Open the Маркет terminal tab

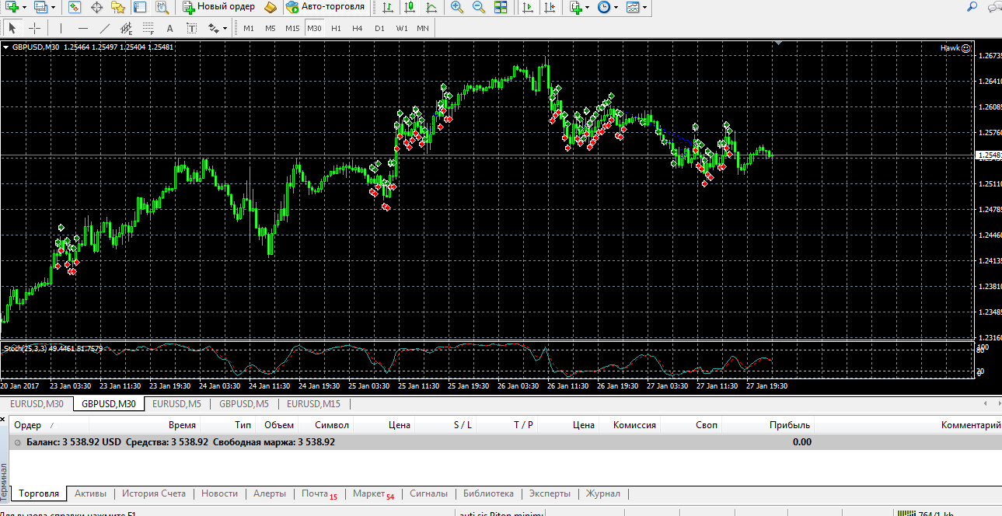tap(374, 494)
